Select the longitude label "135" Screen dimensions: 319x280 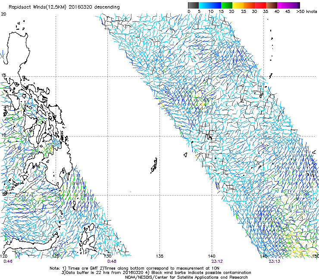point(159,256)
